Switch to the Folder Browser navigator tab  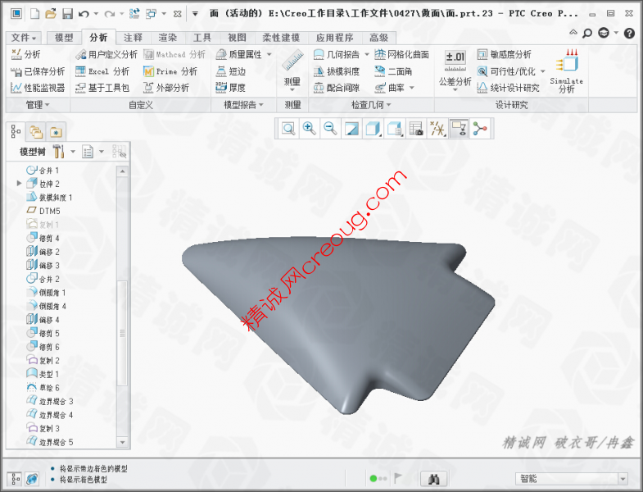(36, 131)
